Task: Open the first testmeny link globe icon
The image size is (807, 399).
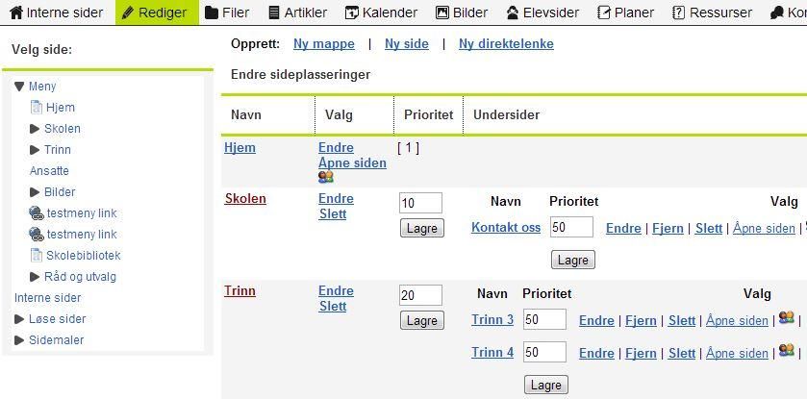Action: (x=37, y=212)
